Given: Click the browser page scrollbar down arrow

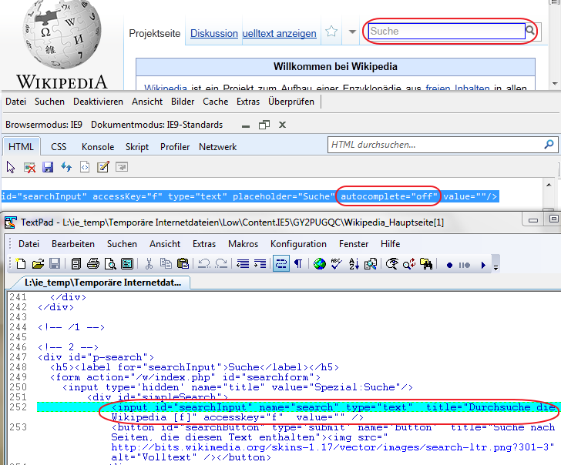Looking at the screenshot, I should tap(555, 84).
